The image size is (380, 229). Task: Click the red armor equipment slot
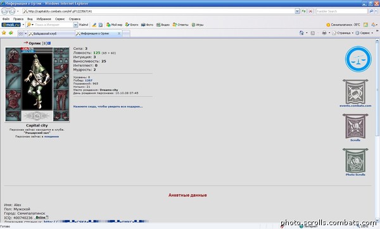[x=13, y=99]
